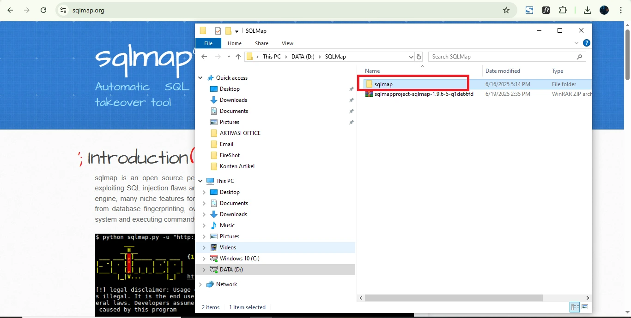Click Properties quick access toolbar icon
631x318 pixels.
(x=218, y=31)
